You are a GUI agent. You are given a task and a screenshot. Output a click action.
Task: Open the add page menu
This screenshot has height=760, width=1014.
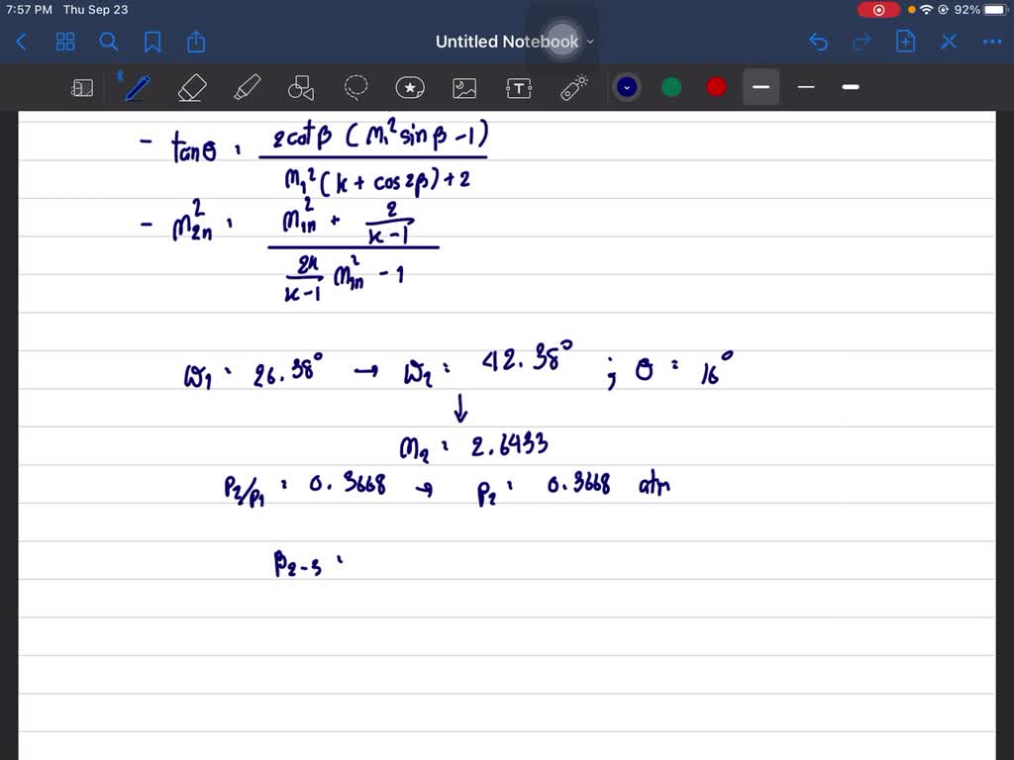click(x=905, y=42)
